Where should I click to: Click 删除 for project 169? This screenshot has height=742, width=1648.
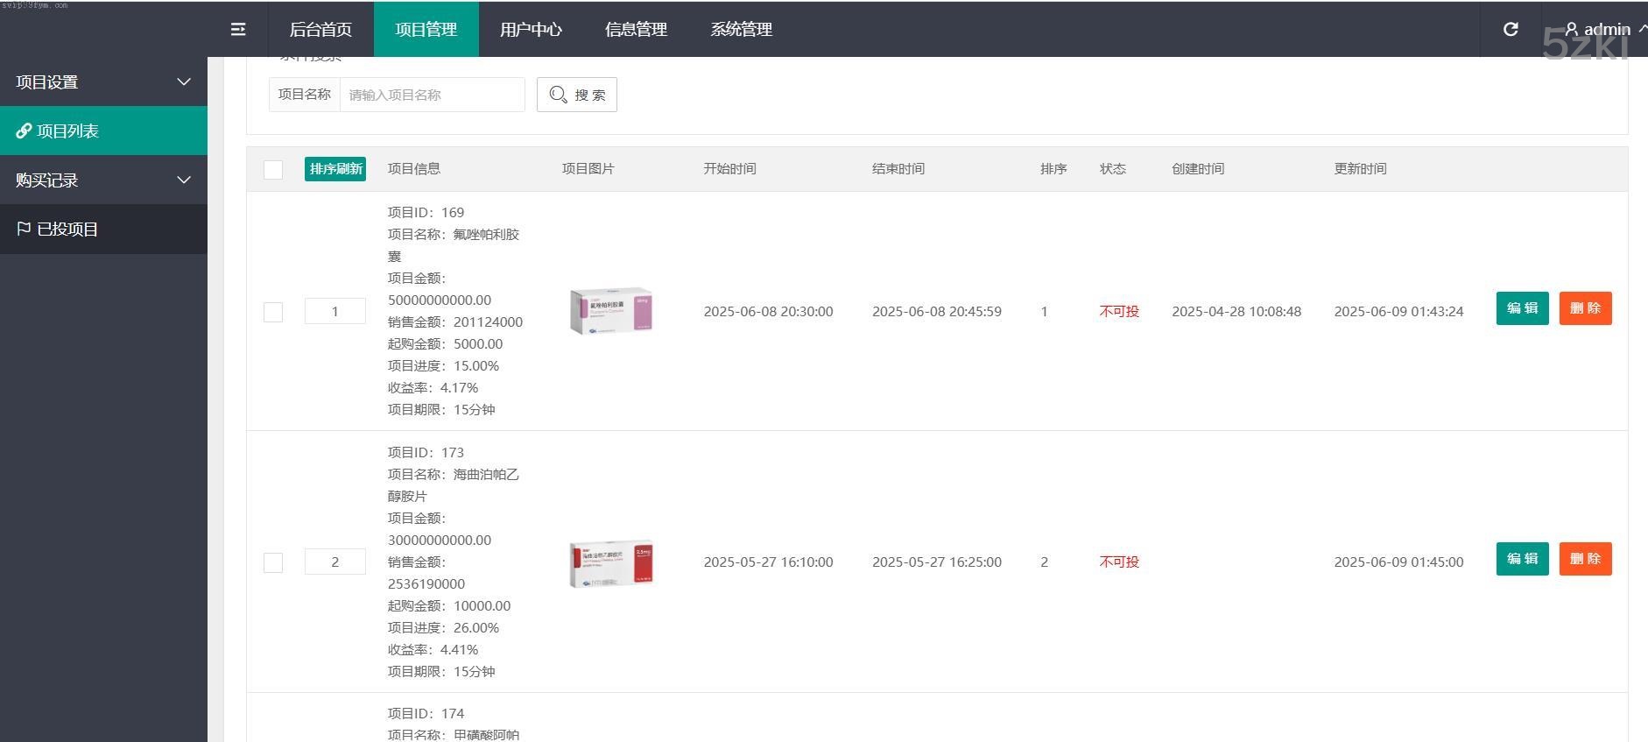point(1586,308)
